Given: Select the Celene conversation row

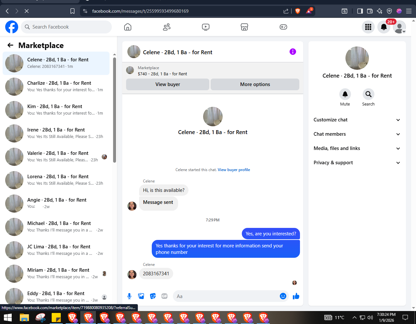Looking at the screenshot, I should tap(56, 63).
